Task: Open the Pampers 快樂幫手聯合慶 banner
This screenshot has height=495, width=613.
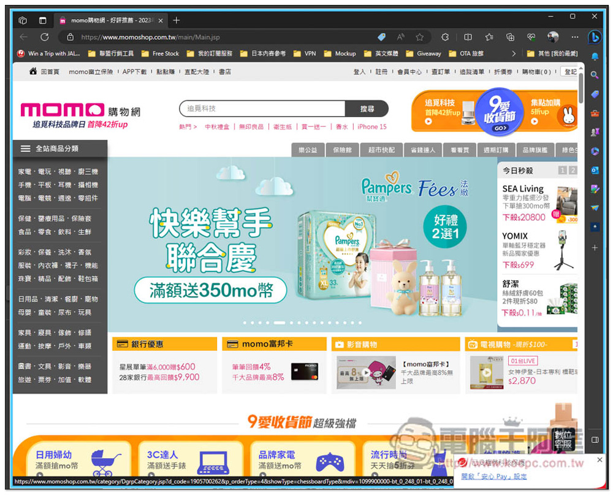Action: pos(302,245)
